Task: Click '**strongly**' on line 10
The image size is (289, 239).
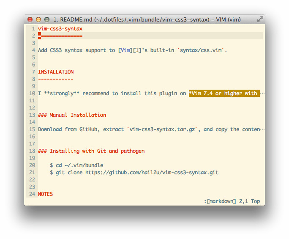Action: 62,93
